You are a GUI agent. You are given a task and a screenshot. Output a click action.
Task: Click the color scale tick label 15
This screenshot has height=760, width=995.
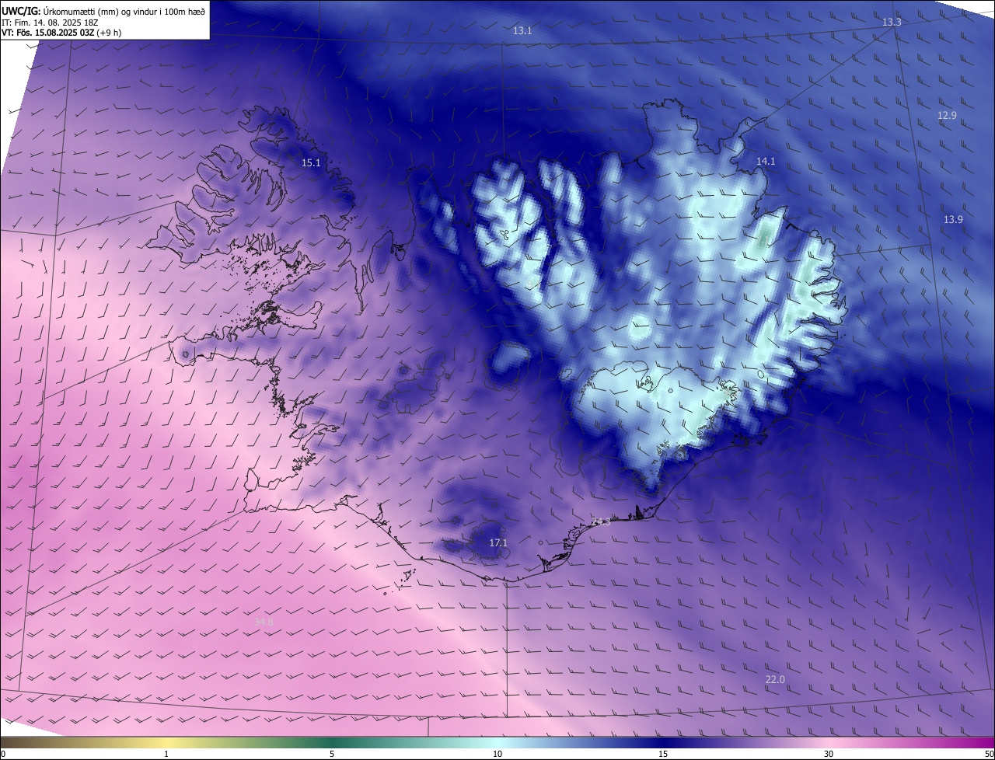(x=663, y=754)
